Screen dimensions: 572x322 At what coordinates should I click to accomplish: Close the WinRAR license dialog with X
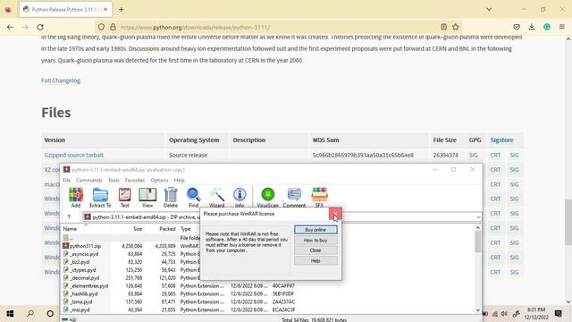point(335,214)
